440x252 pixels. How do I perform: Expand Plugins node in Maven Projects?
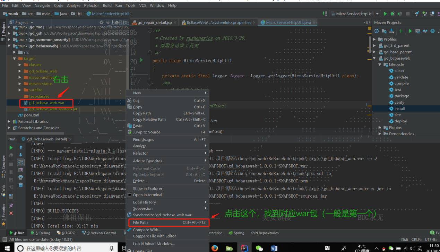coord(380,128)
